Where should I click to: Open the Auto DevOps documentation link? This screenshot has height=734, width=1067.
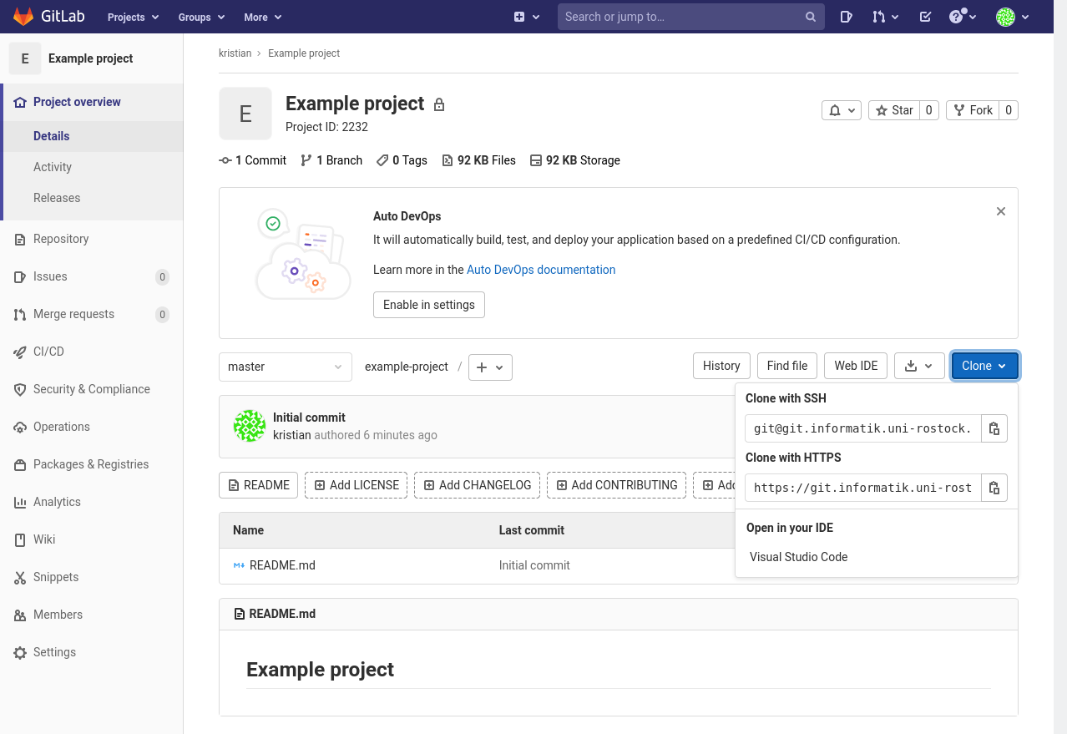(x=540, y=270)
